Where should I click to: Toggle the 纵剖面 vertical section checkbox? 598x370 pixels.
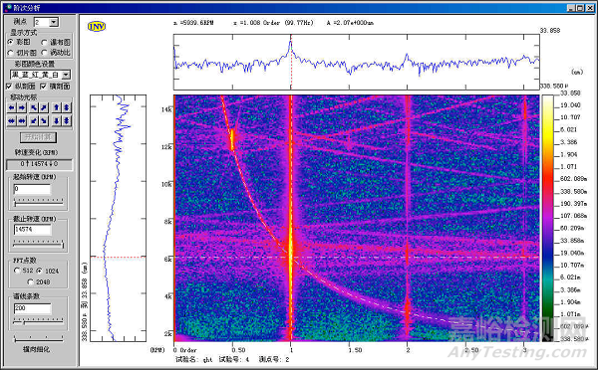(9, 87)
